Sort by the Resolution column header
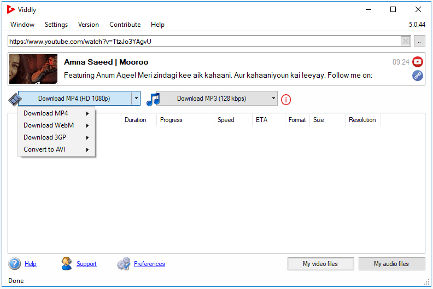Image resolution: width=433 pixels, height=289 pixels. tap(363, 120)
